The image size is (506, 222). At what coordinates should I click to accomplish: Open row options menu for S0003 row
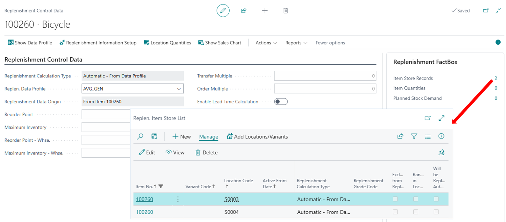(178, 199)
